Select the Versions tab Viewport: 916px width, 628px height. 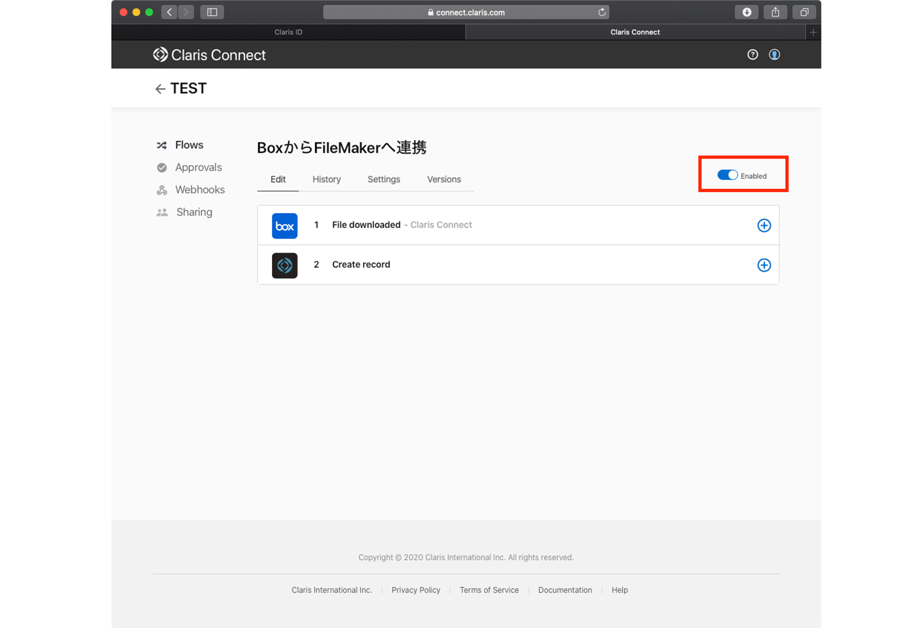pos(444,179)
